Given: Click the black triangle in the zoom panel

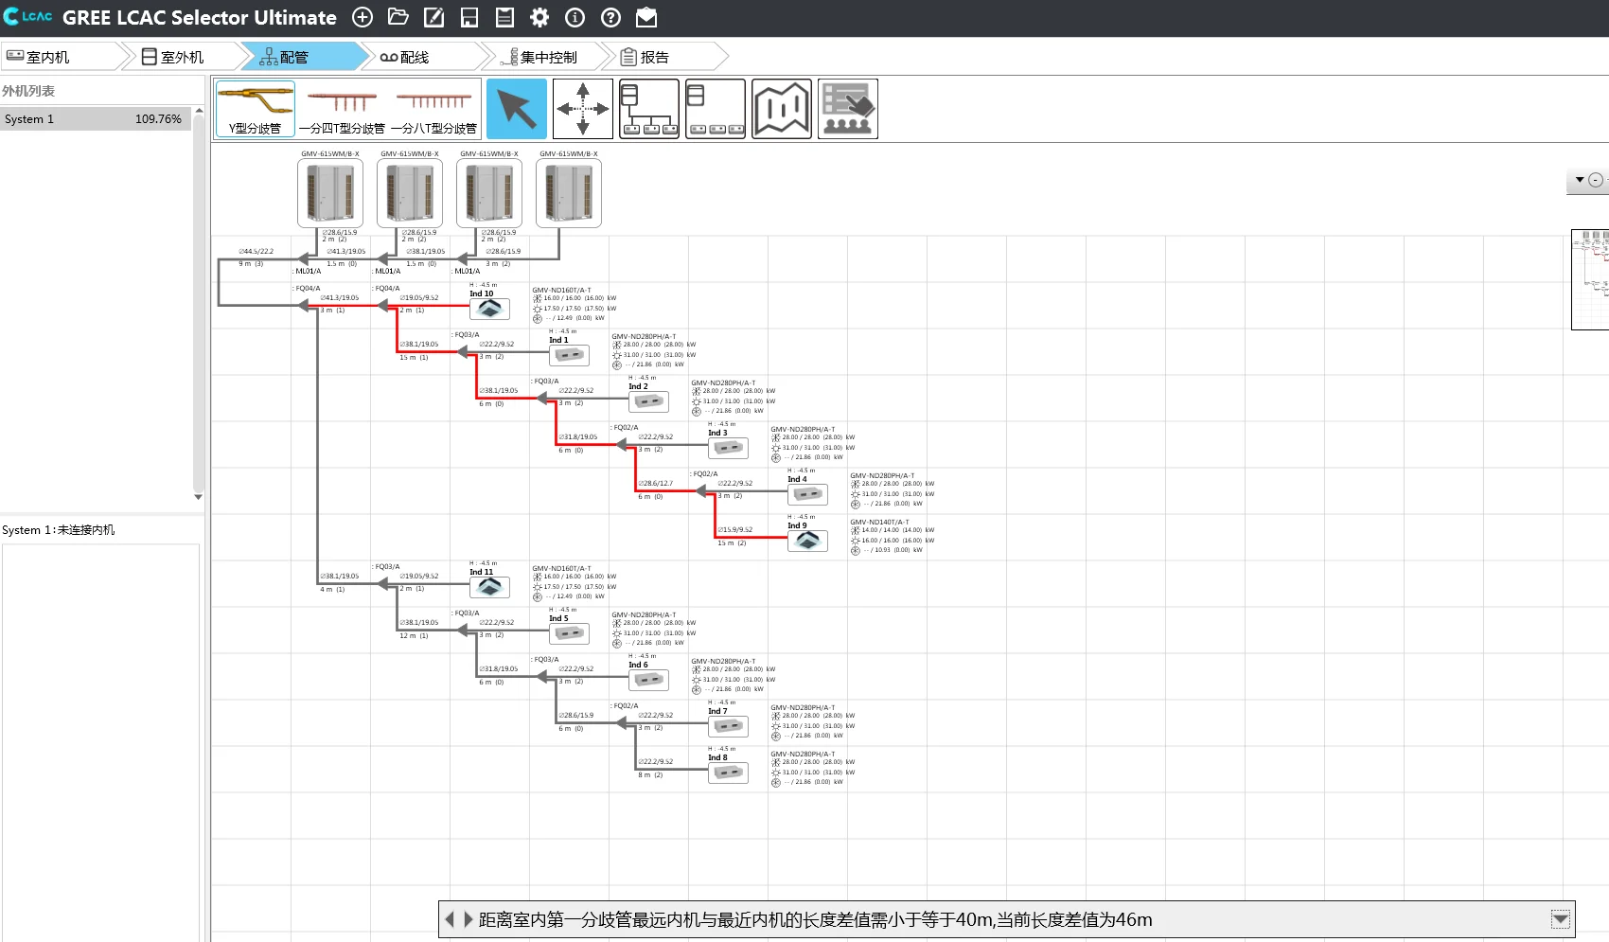Looking at the screenshot, I should [1580, 180].
